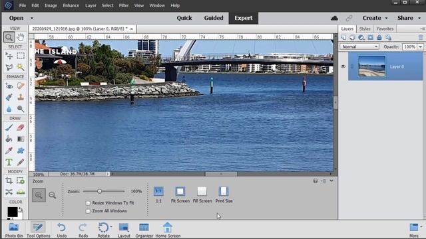
Task: Swap foreground and background colors
Action: click(x=21, y=210)
